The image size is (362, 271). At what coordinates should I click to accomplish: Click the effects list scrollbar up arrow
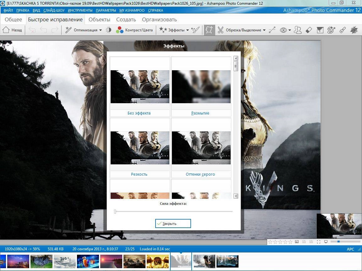pos(236,59)
